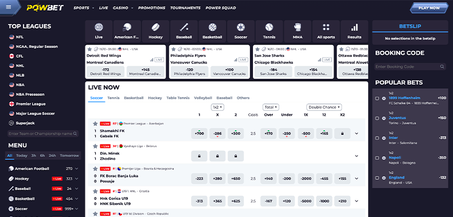453x217 pixels.
Task: Favorite the Philadelphia Flyers match star
Action: 173,49
